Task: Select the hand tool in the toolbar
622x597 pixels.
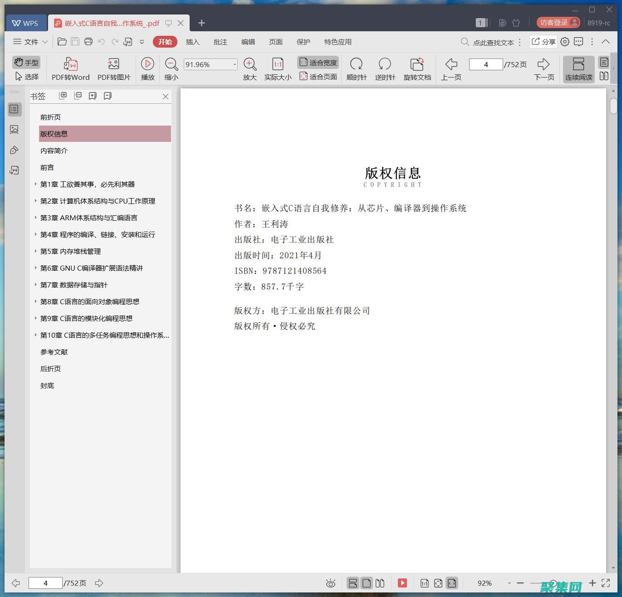Action: (26, 62)
